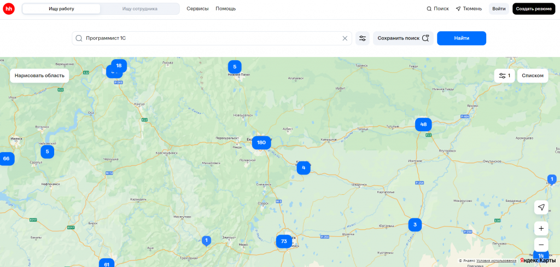Select the 48 vacancies cluster marker
Screen dimensions: 560x267
point(423,124)
